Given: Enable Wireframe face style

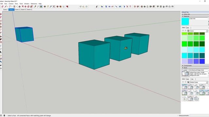Looking at the screenshot, I should pos(142,6).
